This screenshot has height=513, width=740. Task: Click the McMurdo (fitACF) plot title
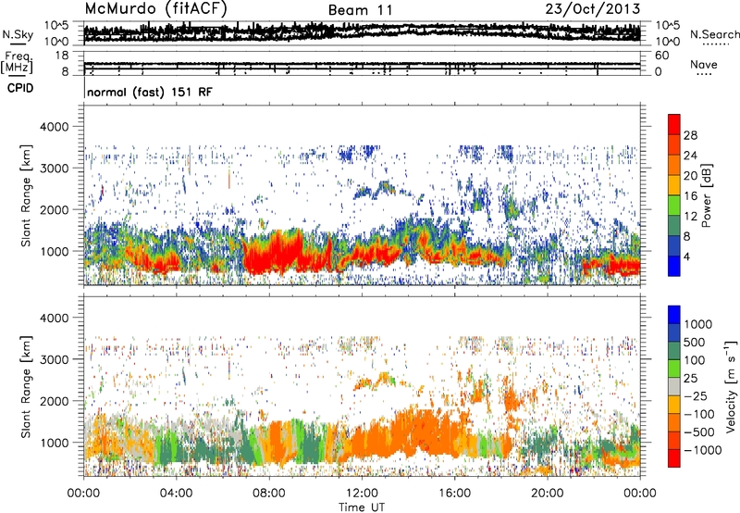click(x=155, y=9)
